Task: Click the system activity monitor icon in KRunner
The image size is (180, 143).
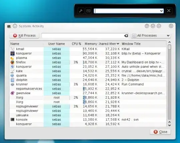Action: pyautogui.click(x=88, y=11)
